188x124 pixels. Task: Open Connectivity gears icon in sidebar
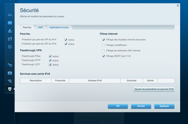coord(10,65)
